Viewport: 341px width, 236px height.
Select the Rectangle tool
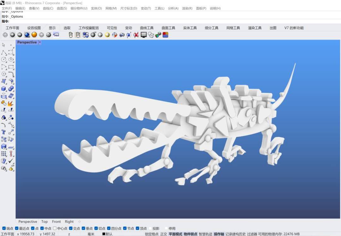(x=11, y=67)
